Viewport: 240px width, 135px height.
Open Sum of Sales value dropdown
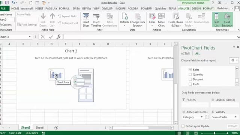[235, 117]
